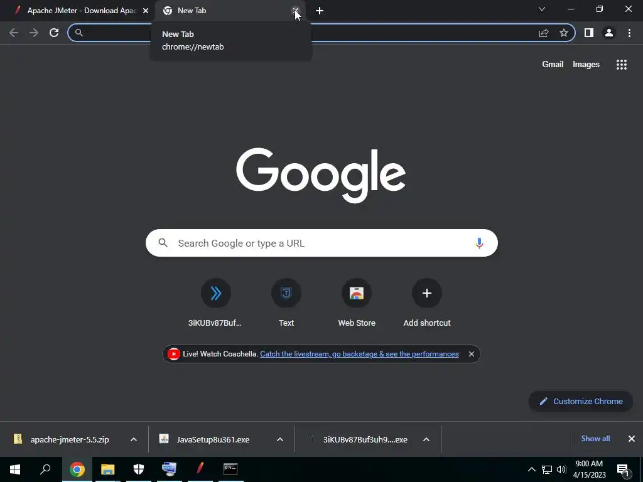This screenshot has width=643, height=482.
Task: Go forward using the forward arrow
Action: [x=34, y=33]
